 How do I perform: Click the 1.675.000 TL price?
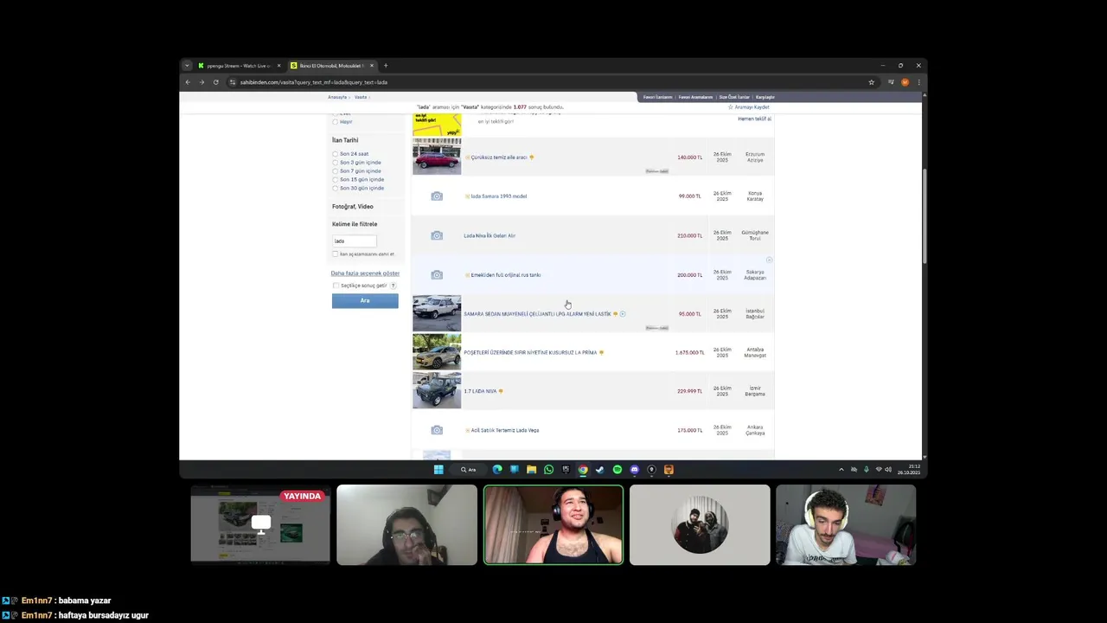[689, 353]
